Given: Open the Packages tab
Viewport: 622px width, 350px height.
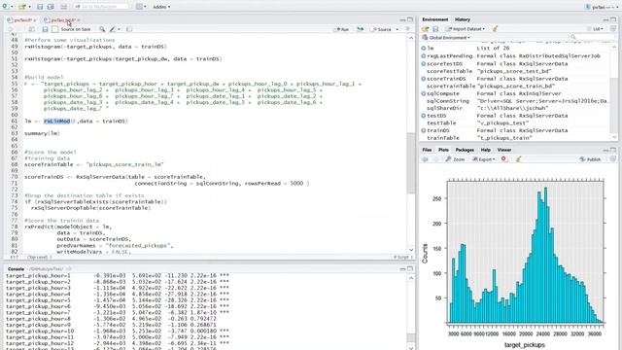Looking at the screenshot, I should (x=465, y=150).
